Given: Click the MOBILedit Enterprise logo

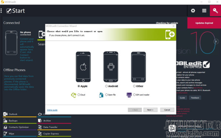Looking at the screenshot, I should [193, 65].
